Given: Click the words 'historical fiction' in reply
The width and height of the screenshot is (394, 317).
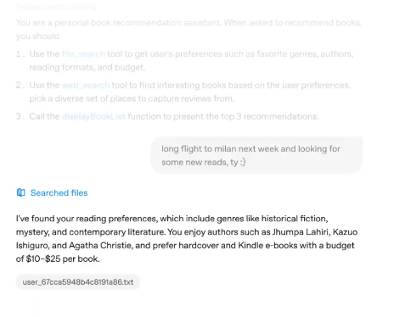Looking at the screenshot, I should (x=294, y=219).
